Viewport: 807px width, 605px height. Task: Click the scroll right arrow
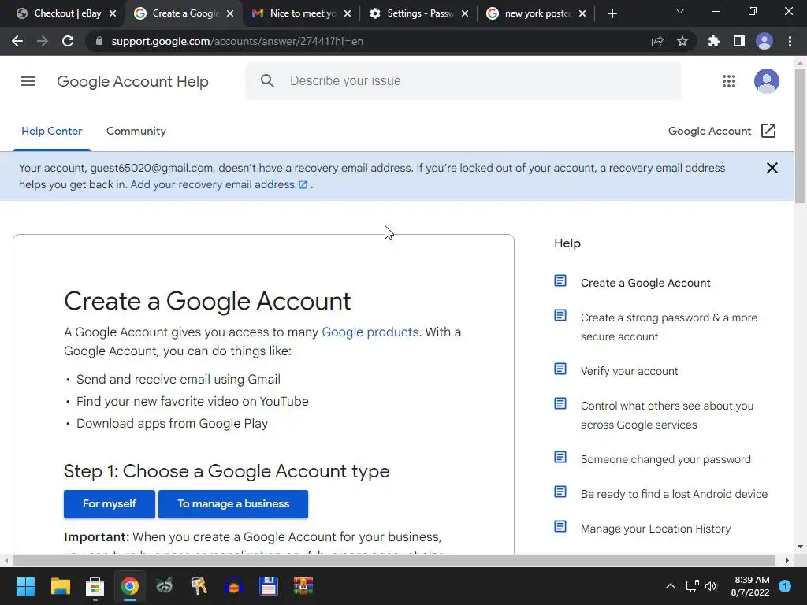[x=787, y=560]
